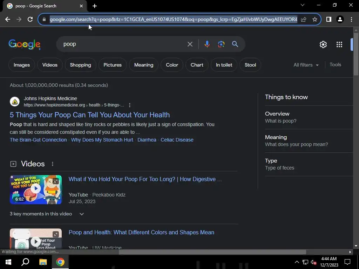The height and width of the screenshot is (269, 359).
Task: Open Chrome's three-dot menu
Action: 351,19
